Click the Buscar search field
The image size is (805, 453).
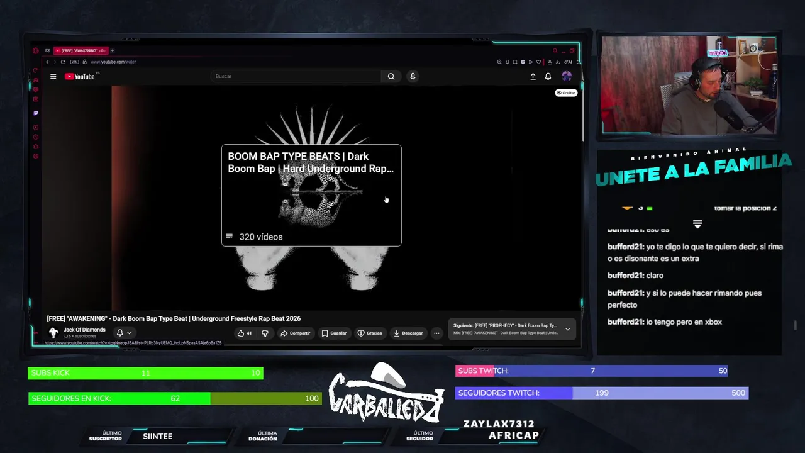(x=296, y=76)
